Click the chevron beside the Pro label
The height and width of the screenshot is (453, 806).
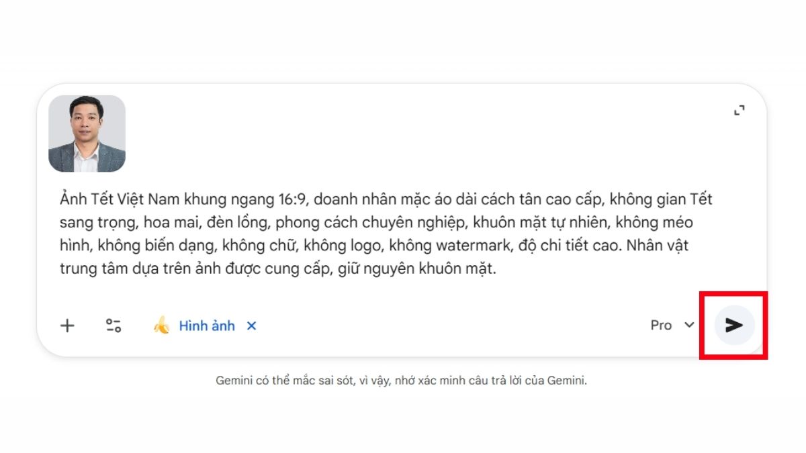[x=688, y=325]
